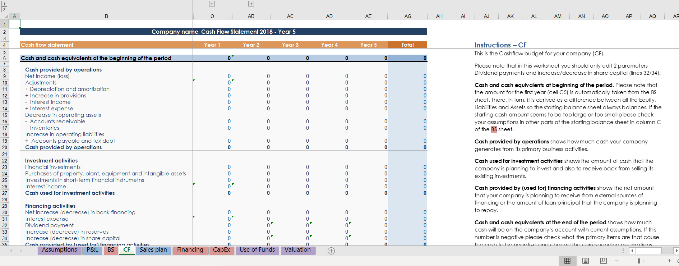Select Year 1 beginning cash cell
Image resolution: width=679 pixels, height=266 pixels.
tap(212, 58)
